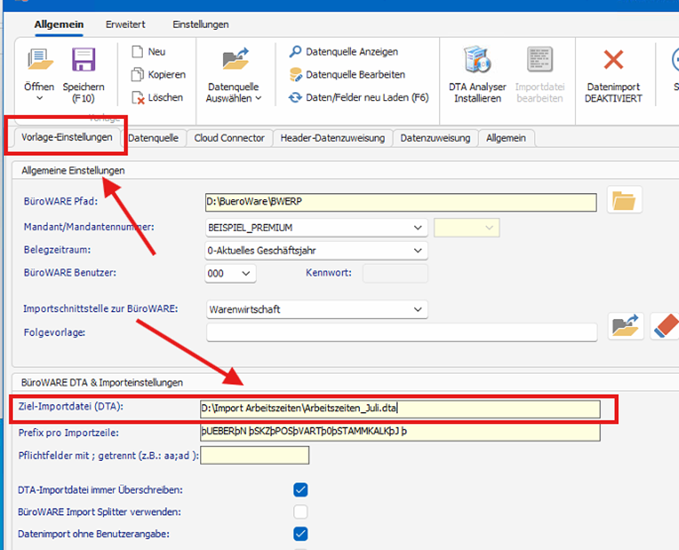Delete the template using Löschen

tap(157, 98)
